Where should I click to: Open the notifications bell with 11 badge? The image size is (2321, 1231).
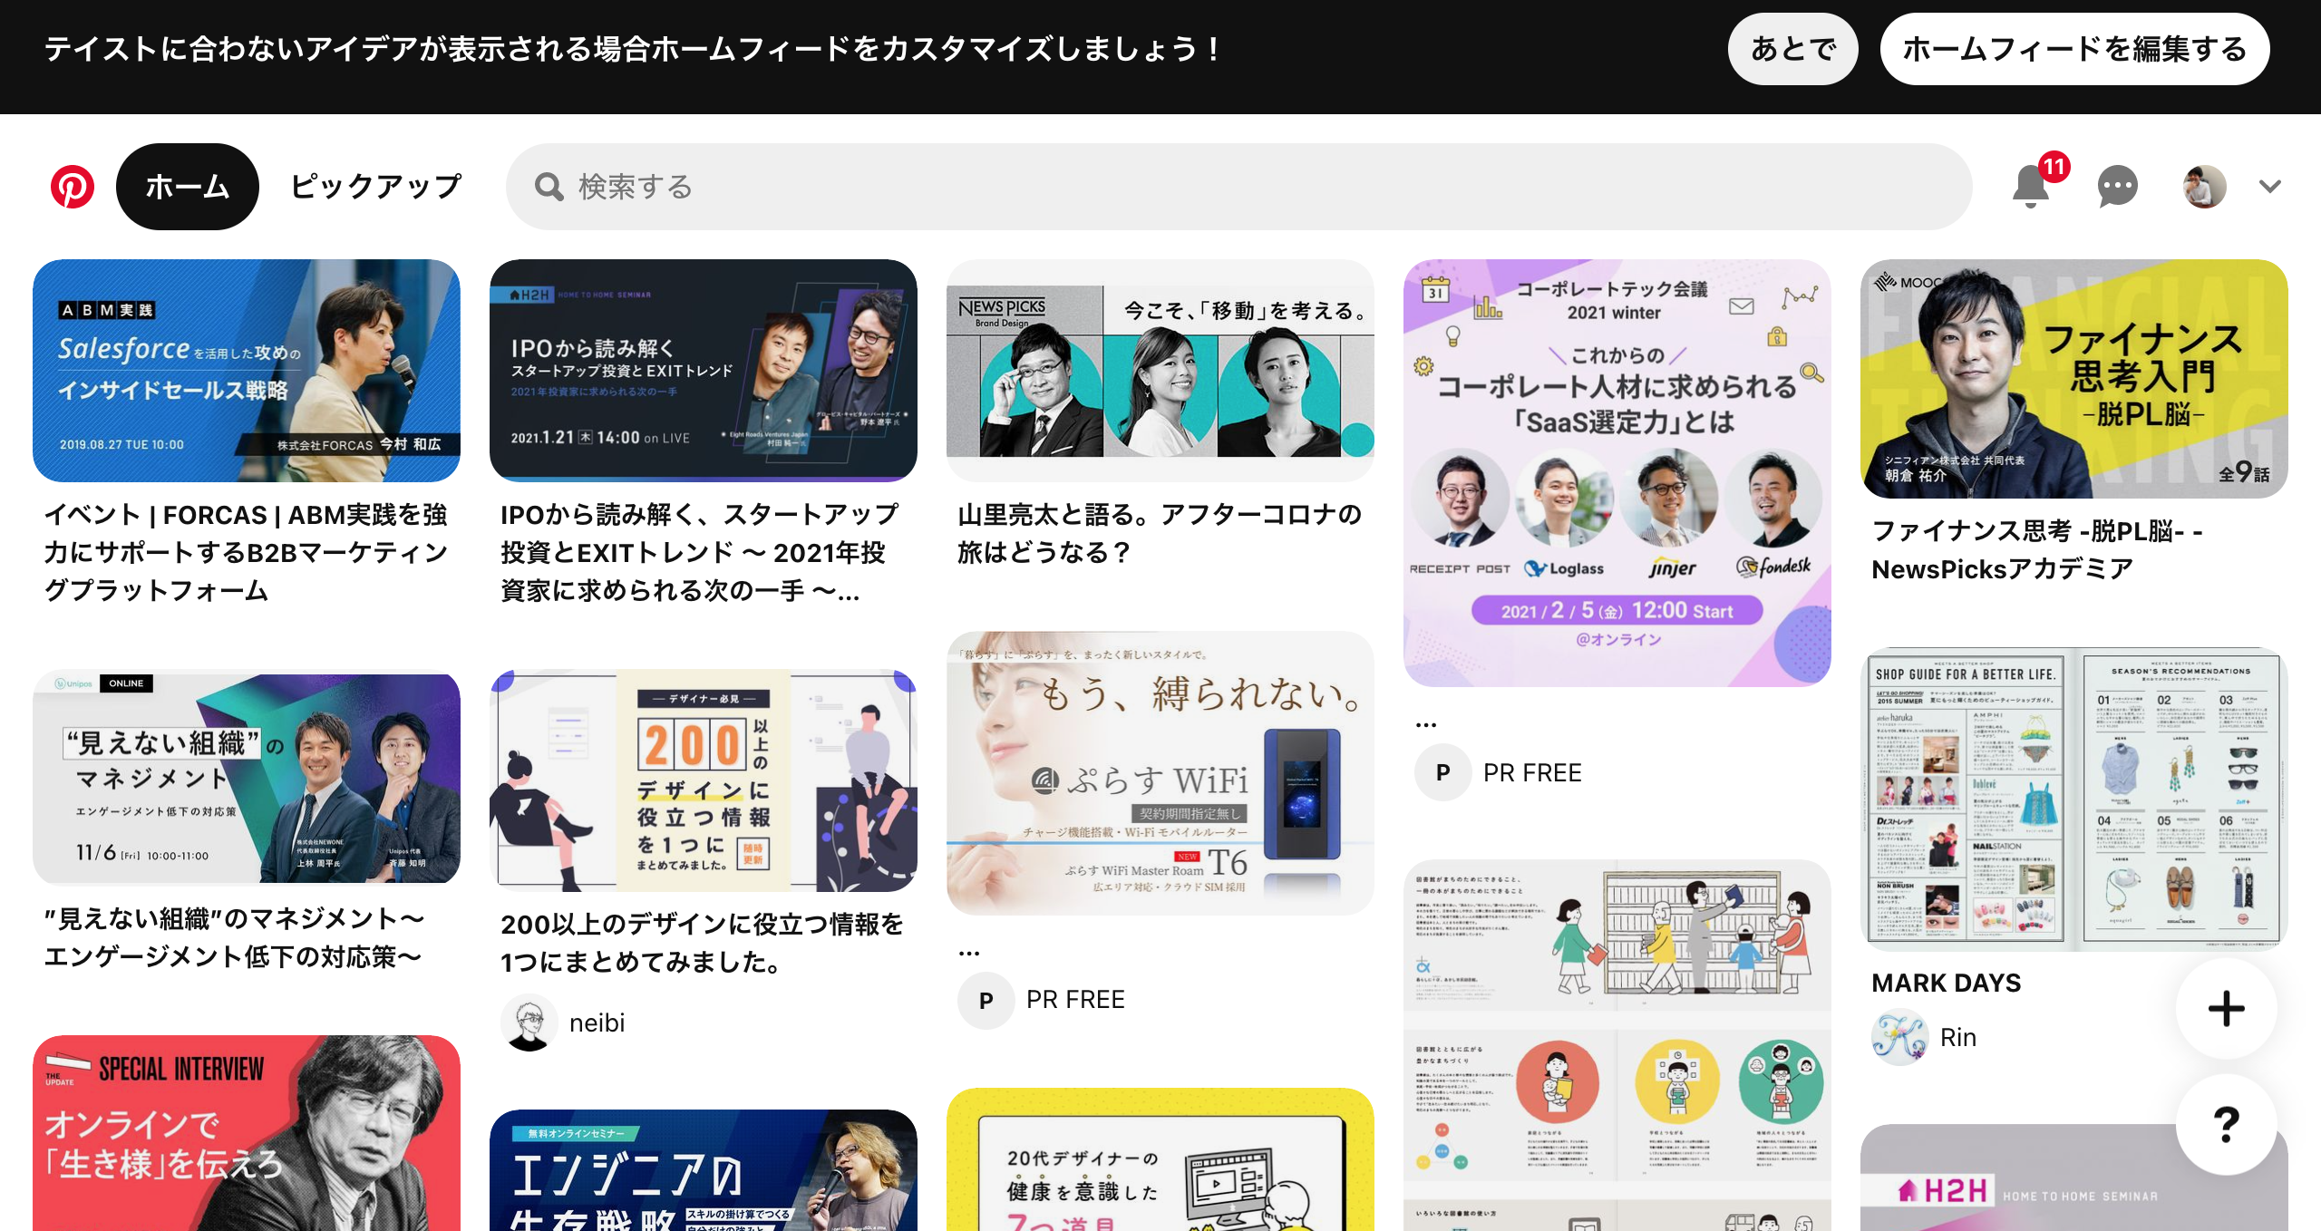tap(2033, 185)
